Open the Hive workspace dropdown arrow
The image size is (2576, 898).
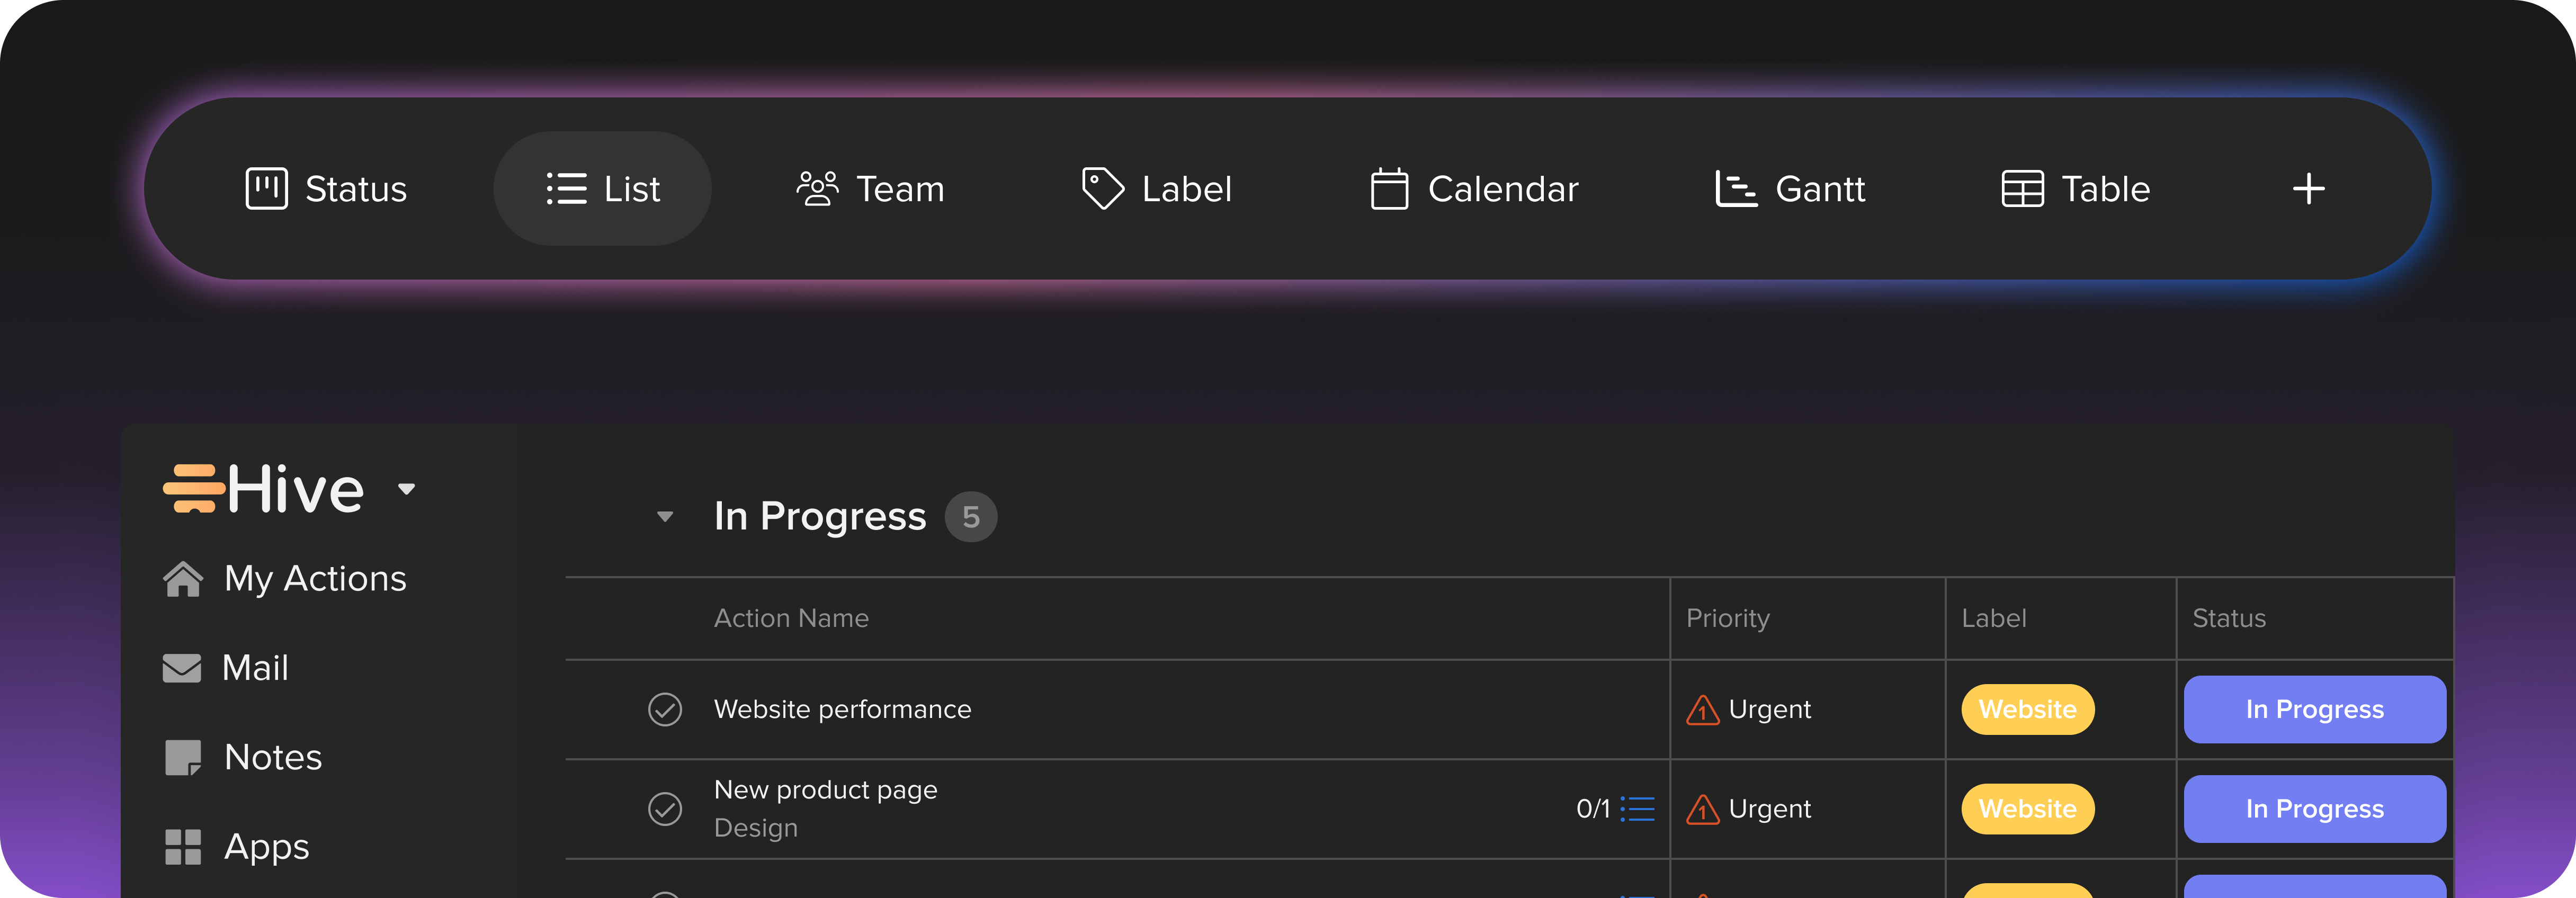tap(406, 489)
